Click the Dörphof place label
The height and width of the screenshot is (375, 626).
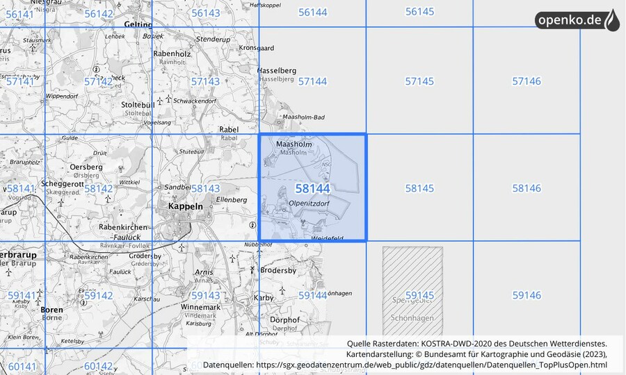point(284,320)
